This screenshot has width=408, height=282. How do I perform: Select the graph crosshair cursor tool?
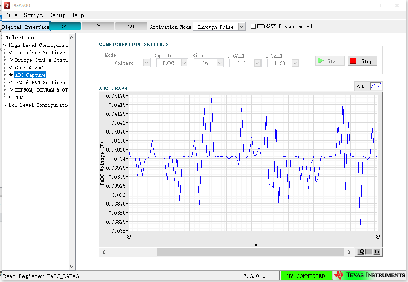tap(369, 252)
